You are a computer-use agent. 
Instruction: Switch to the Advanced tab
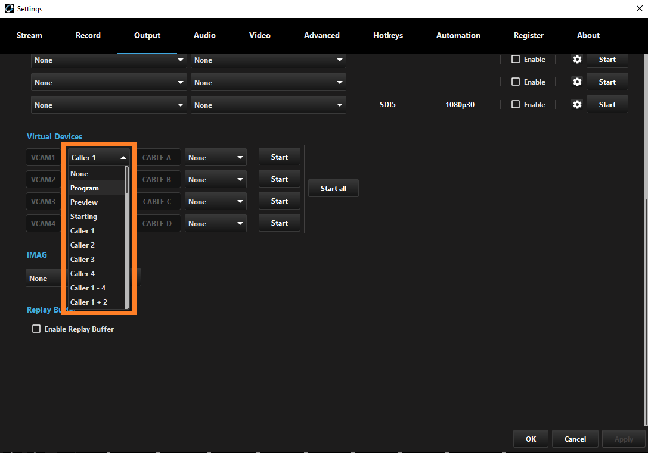click(321, 36)
